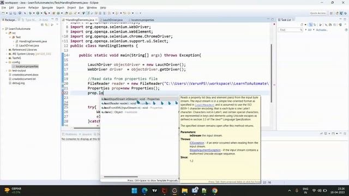
Task: Click Collapse All icon in Package Explorer
Action: pyautogui.click(x=42, y=24)
